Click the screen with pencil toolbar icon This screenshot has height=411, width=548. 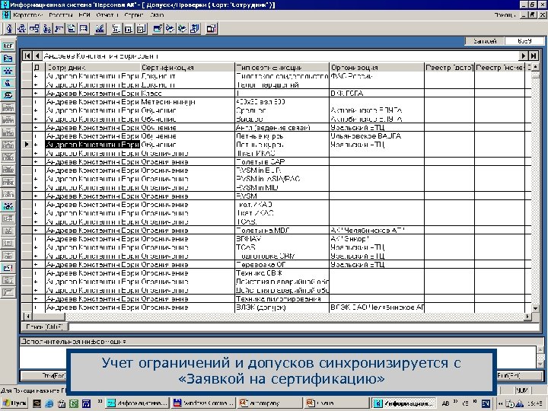coord(158,29)
